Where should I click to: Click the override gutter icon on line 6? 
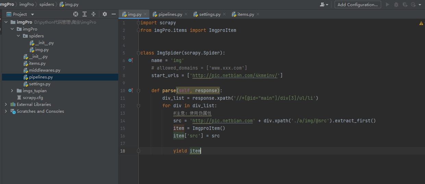click(x=130, y=60)
